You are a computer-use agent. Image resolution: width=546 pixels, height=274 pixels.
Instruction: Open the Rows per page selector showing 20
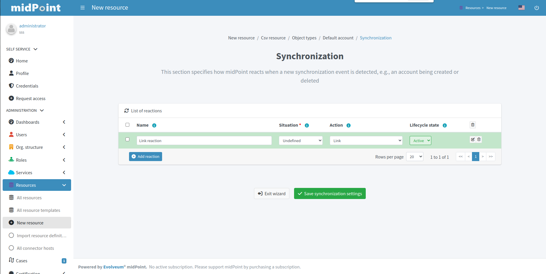(x=414, y=156)
